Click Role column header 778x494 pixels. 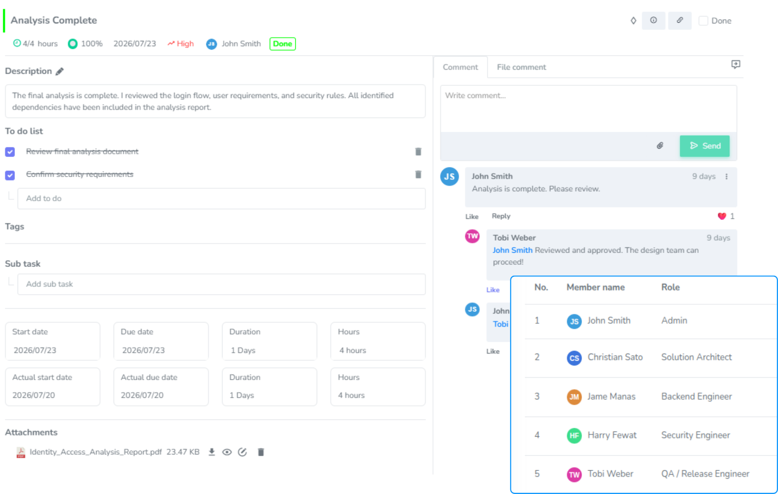670,287
